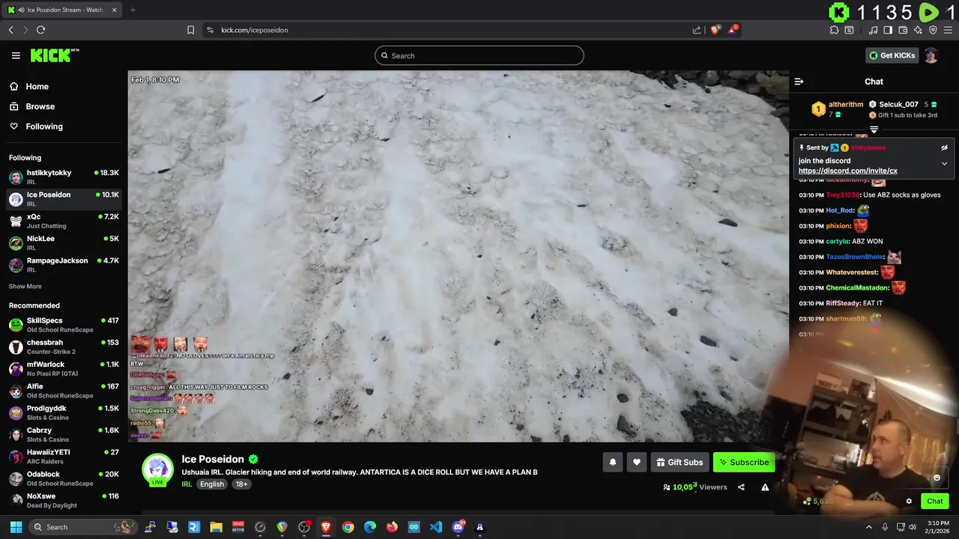Open the user profile avatar menu

(x=931, y=55)
